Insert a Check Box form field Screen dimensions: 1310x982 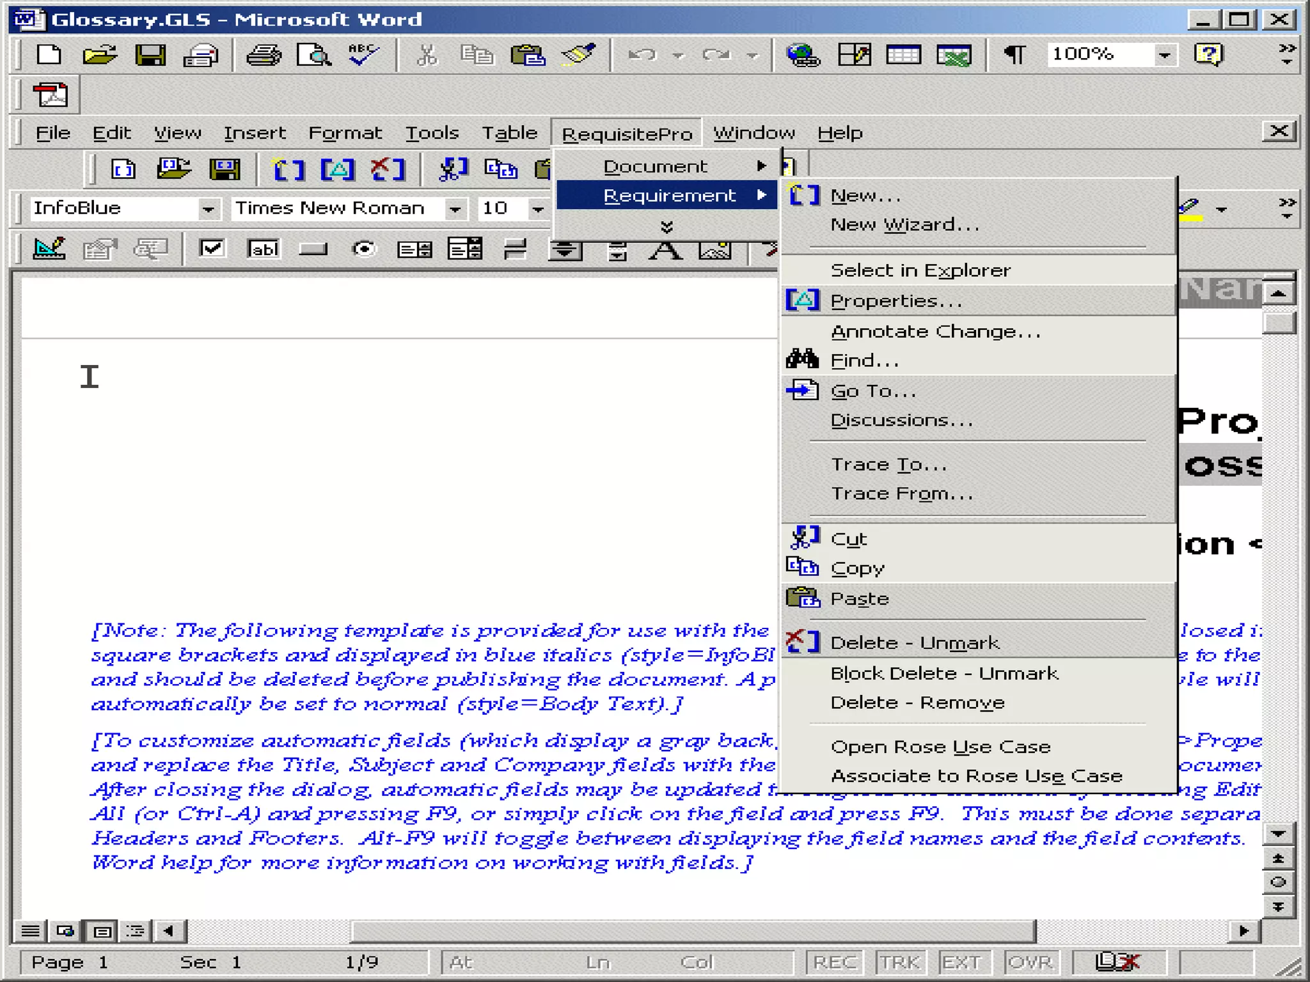click(x=212, y=249)
